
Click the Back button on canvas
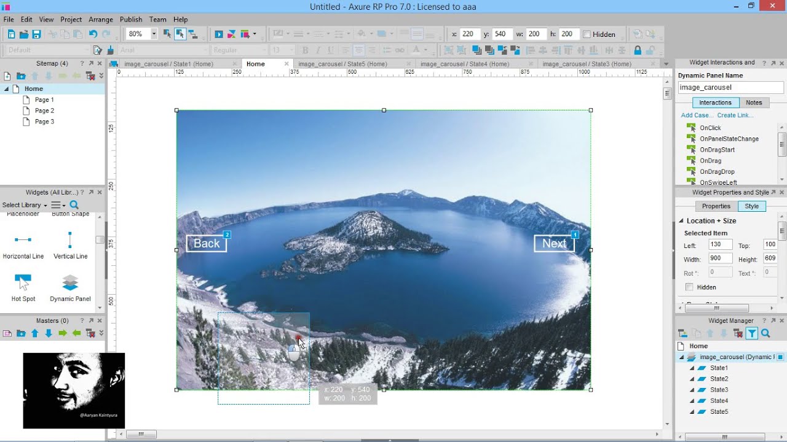coord(207,244)
